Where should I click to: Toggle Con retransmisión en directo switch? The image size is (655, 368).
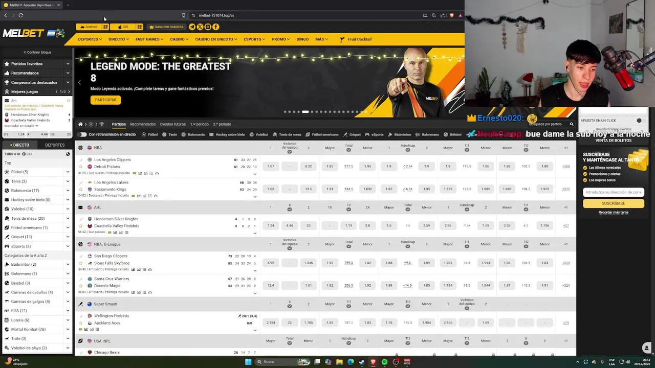(x=82, y=134)
